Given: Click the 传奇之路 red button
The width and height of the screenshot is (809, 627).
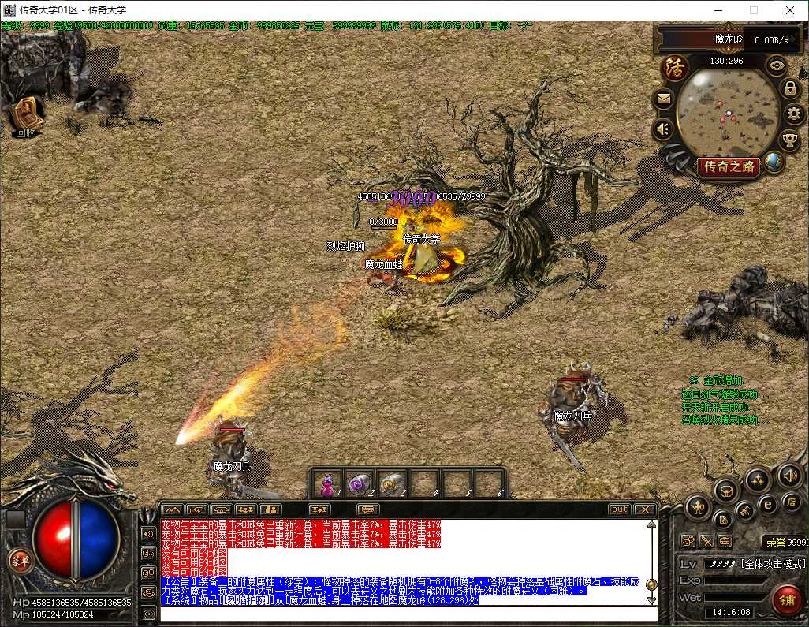Looking at the screenshot, I should pyautogui.click(x=729, y=166).
